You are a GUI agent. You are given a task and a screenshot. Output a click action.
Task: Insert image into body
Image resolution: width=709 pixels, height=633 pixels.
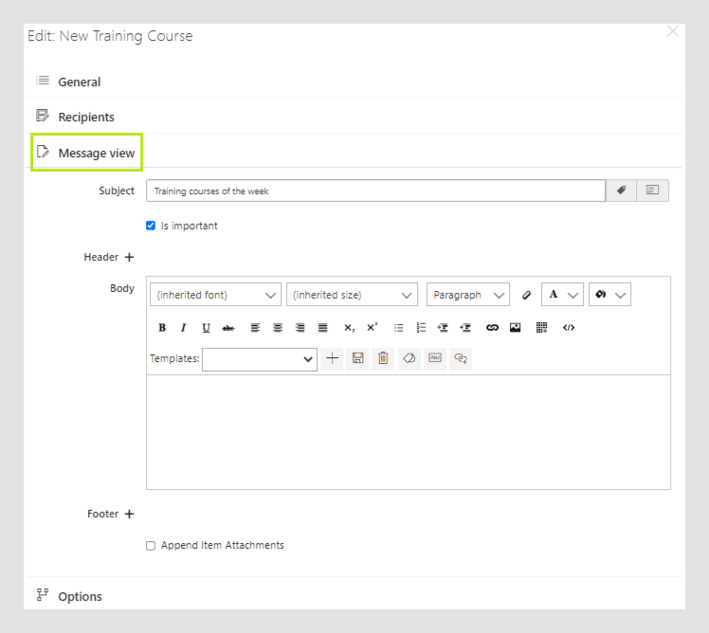pyautogui.click(x=515, y=328)
